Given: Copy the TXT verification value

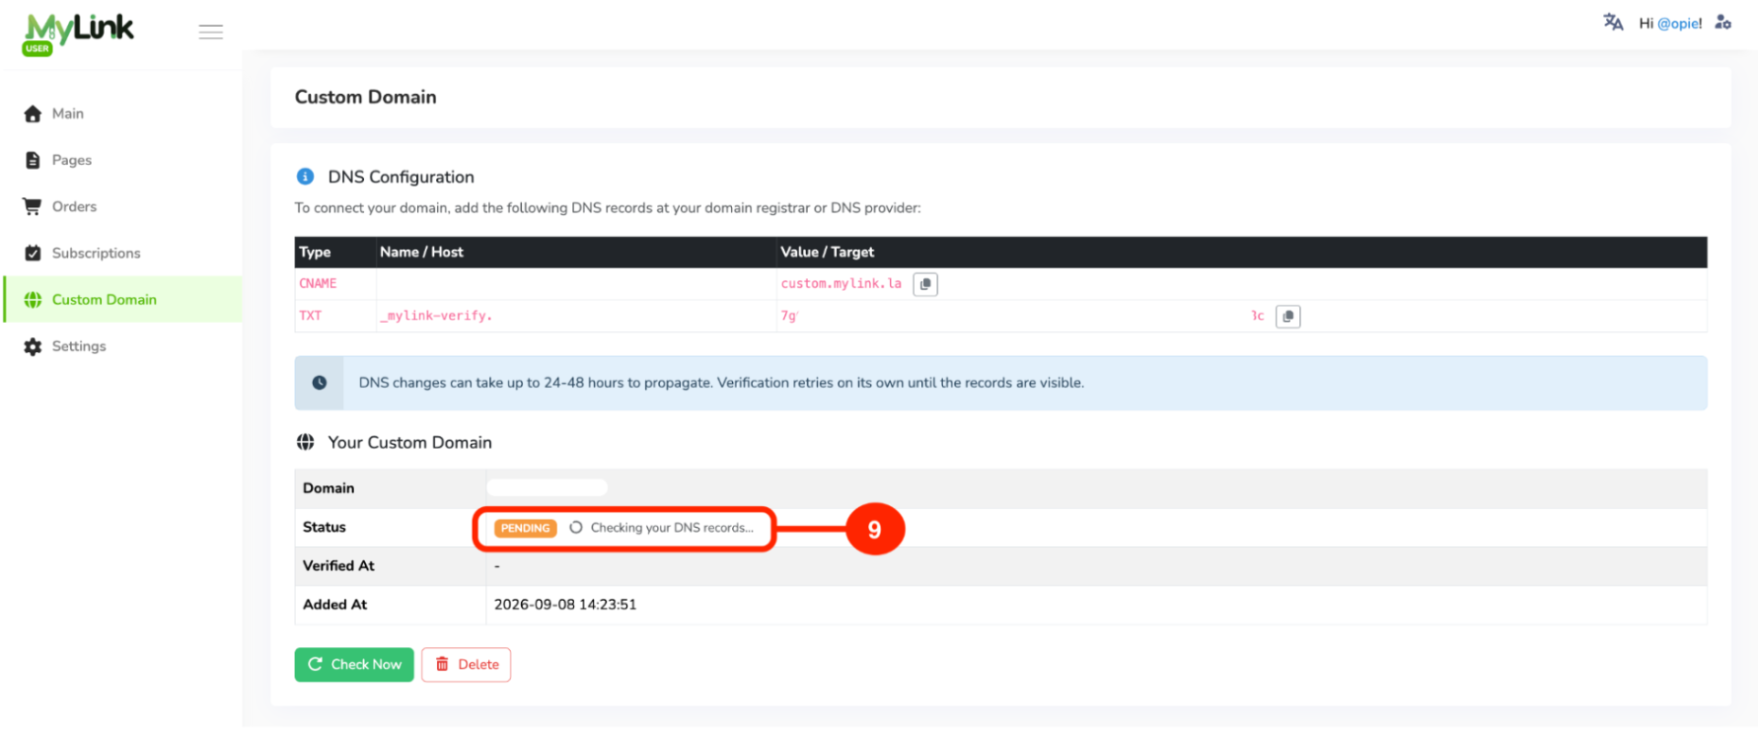Looking at the screenshot, I should point(1287,317).
